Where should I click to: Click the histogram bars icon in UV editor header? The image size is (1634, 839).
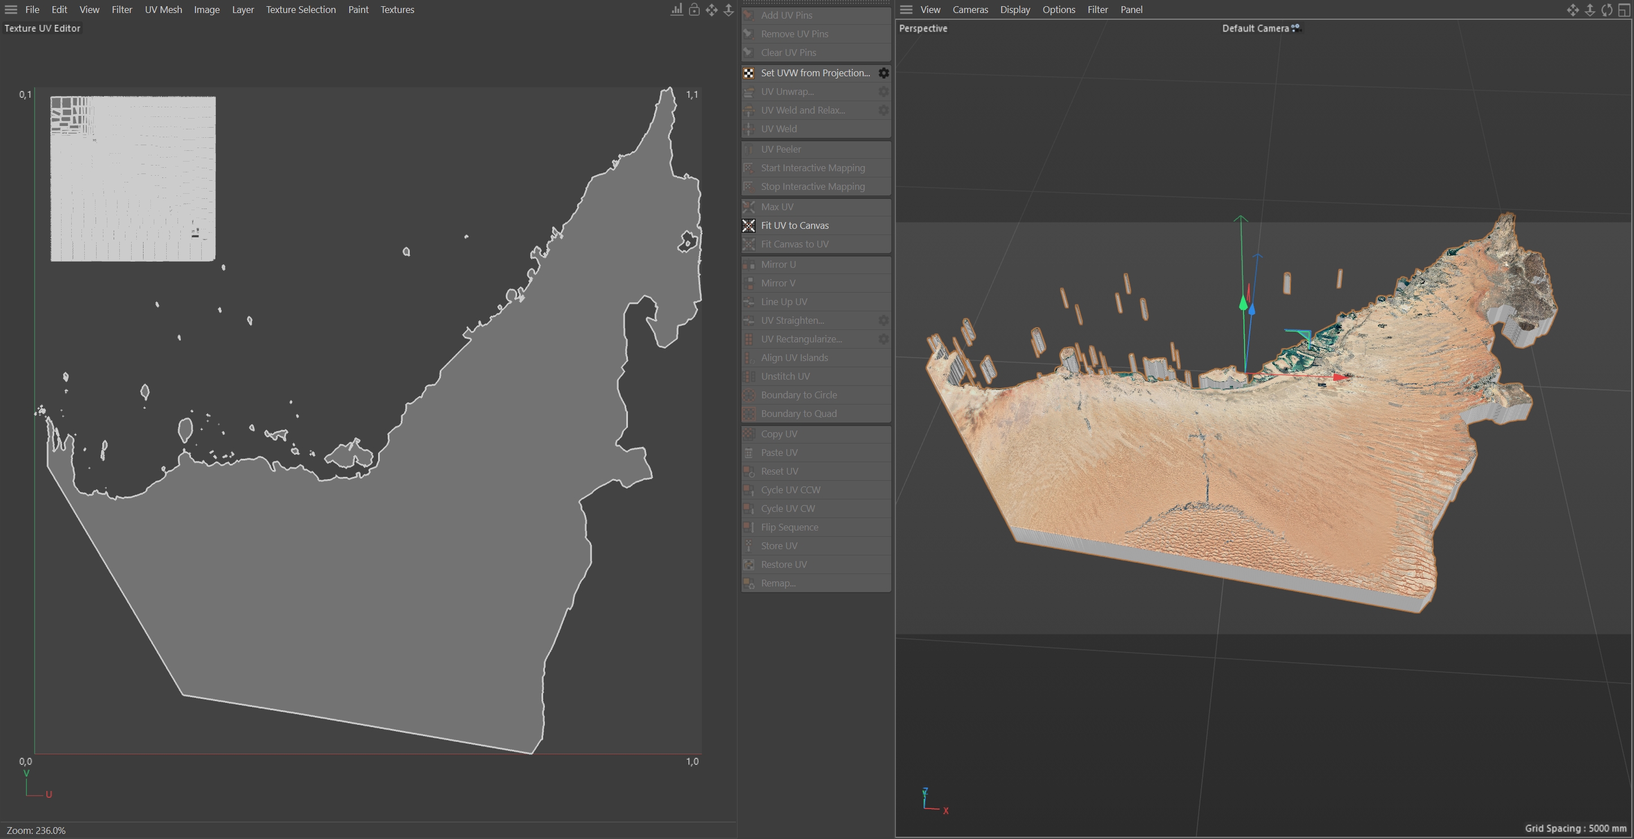pyautogui.click(x=677, y=10)
